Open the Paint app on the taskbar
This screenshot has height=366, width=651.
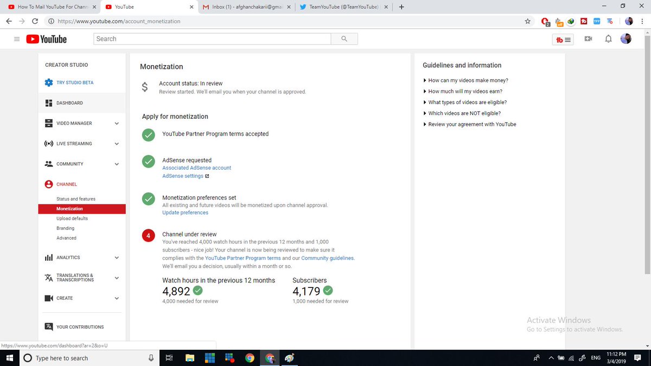point(290,358)
